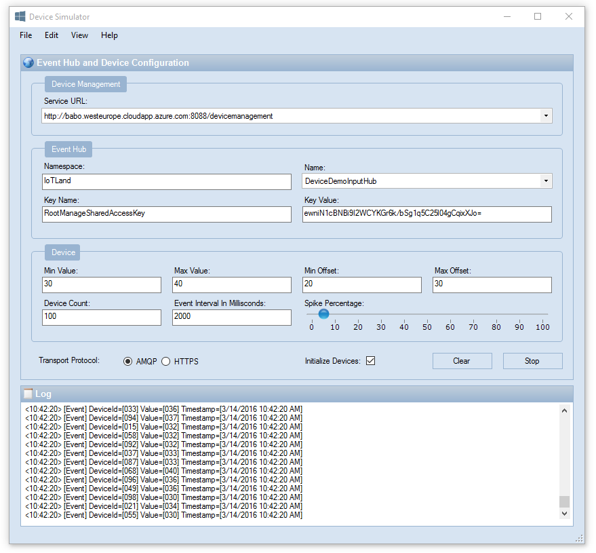This screenshot has height=553, width=596.
Task: Expand the Service URL dropdown arrow
Action: 546,116
